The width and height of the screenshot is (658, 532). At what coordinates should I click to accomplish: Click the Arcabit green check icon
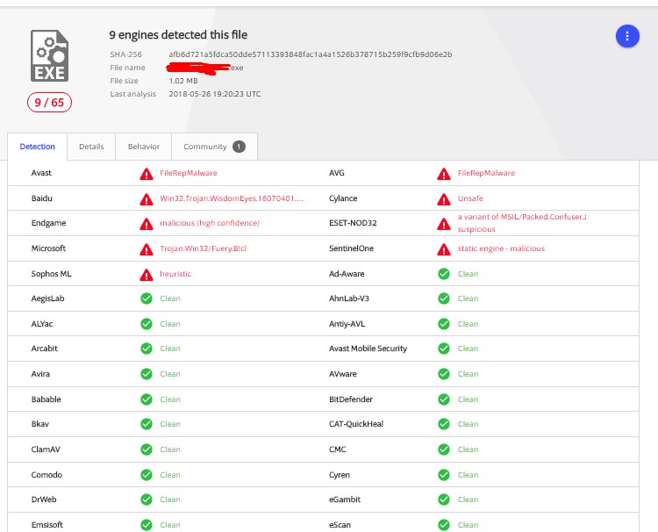147,349
